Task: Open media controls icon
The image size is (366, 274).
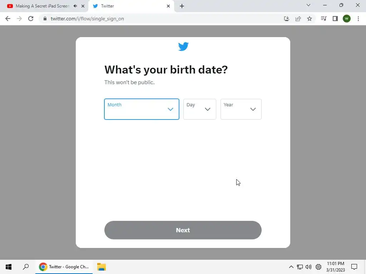Action: coord(323,19)
